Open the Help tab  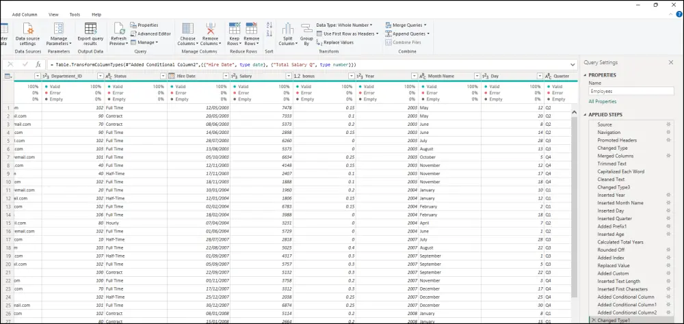(x=96, y=14)
